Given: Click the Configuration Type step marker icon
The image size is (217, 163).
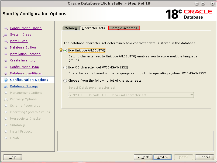Looking at the screenshot, I should point(6,67).
